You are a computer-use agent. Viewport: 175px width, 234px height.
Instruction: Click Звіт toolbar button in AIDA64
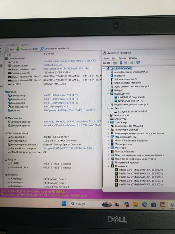(10, 49)
